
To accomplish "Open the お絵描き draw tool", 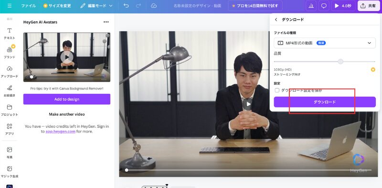I will 10,91.
